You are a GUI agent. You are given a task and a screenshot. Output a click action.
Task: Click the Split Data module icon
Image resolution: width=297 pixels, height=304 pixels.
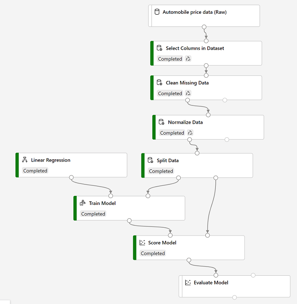tap(151, 160)
